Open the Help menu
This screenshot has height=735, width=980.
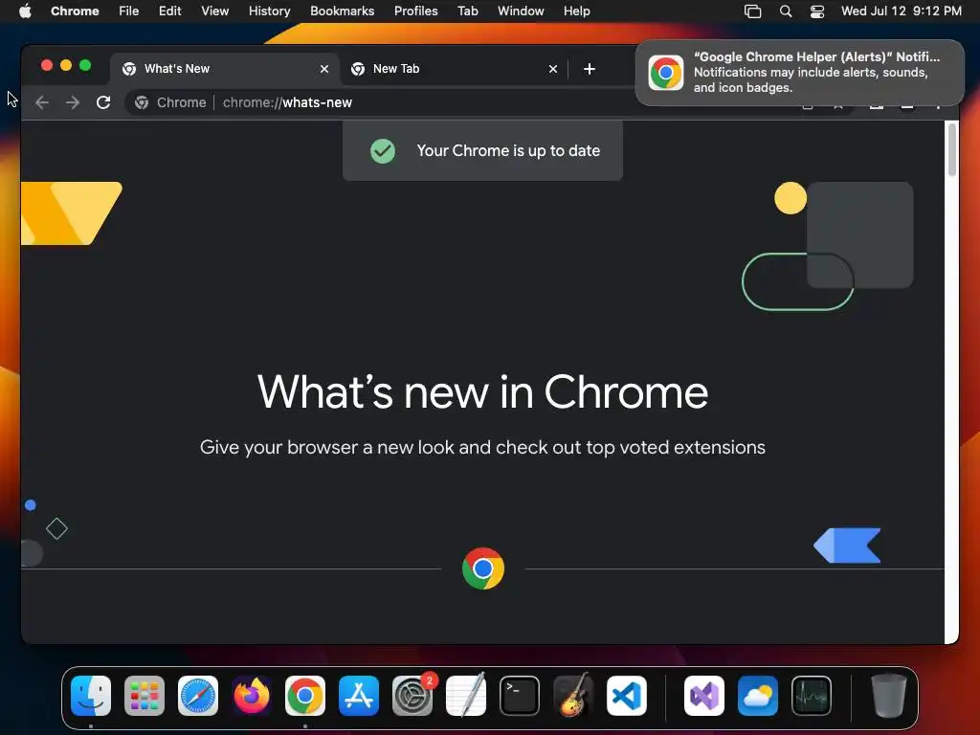tap(576, 11)
